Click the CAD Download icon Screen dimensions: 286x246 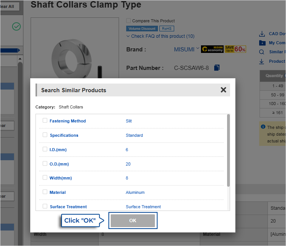coord(262,34)
